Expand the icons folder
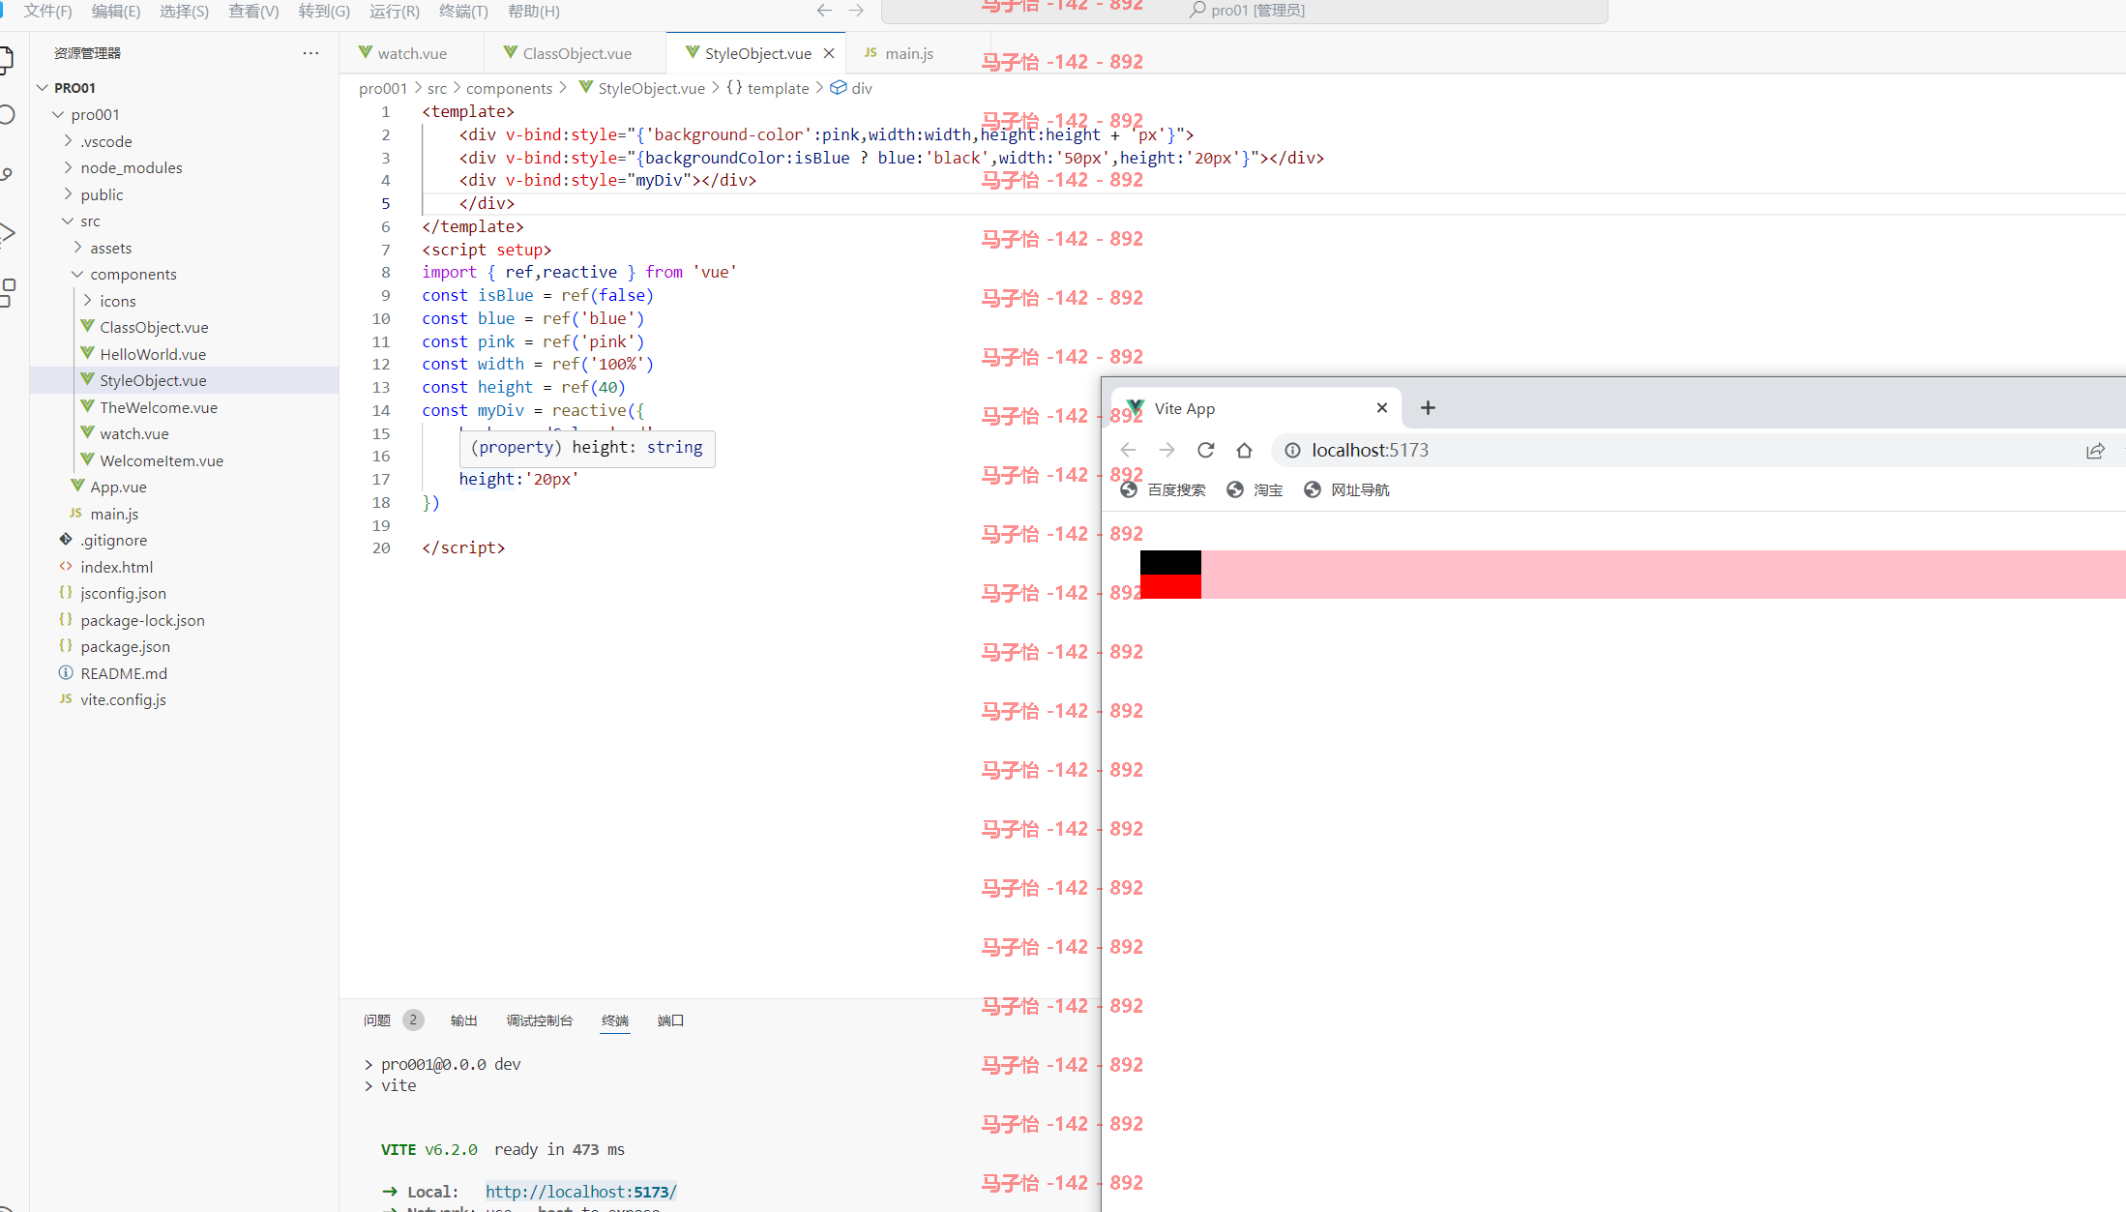The image size is (2126, 1212). (x=87, y=301)
